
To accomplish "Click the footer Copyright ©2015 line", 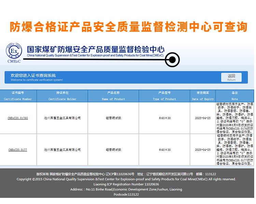I will pos(126,179).
